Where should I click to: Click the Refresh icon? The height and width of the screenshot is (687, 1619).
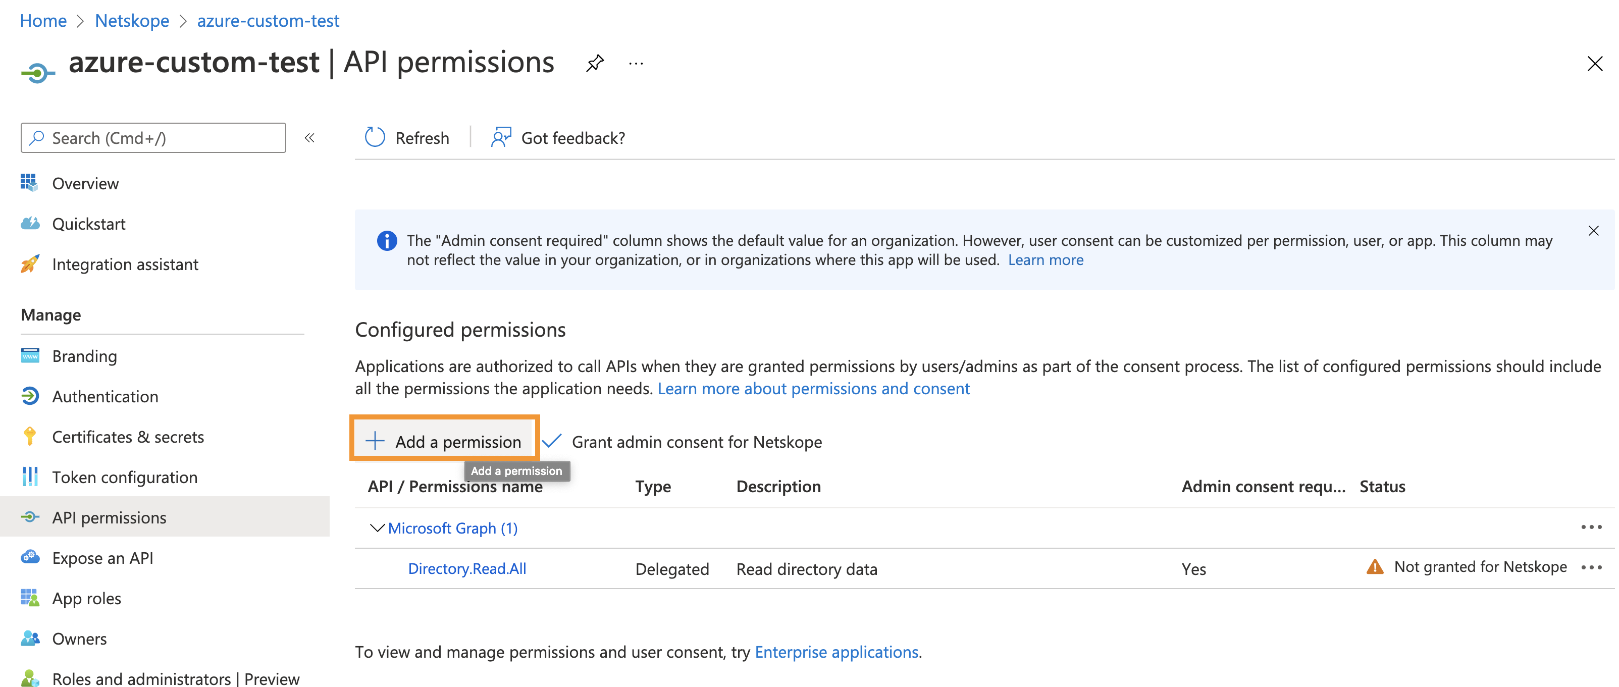coord(375,137)
